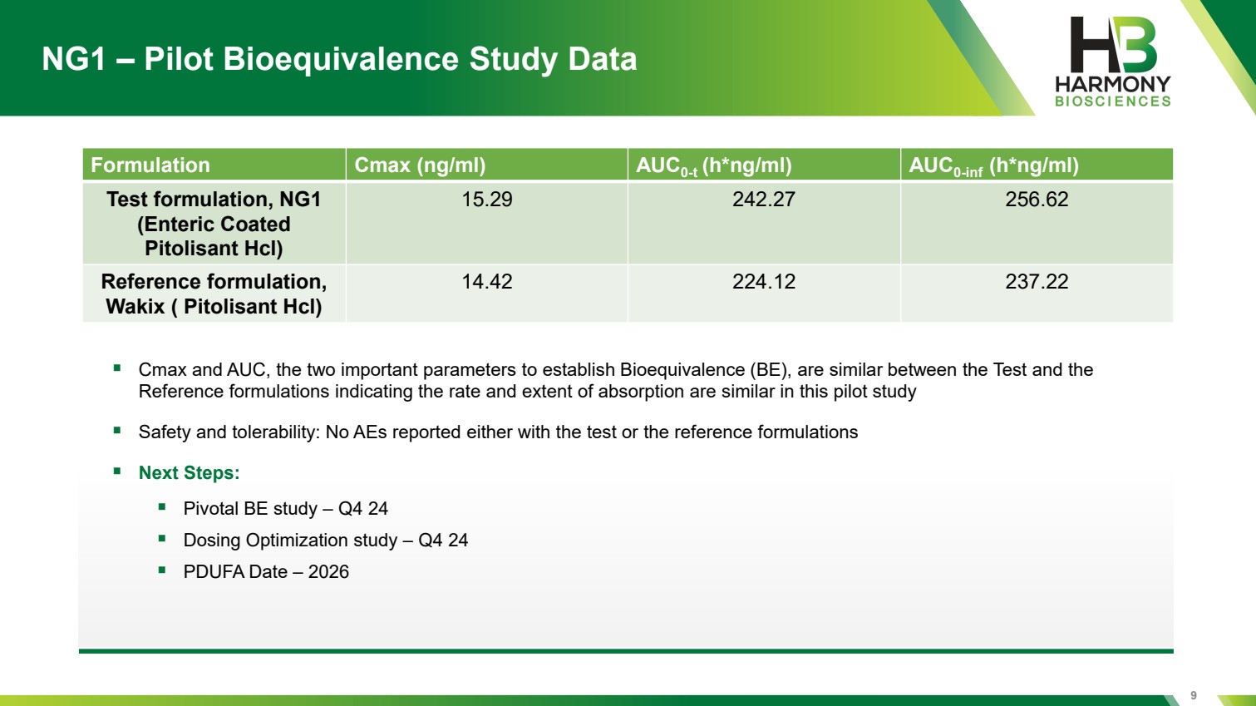The width and height of the screenshot is (1256, 706).
Task: Click the AUC0-inf column header
Action: coord(993,165)
